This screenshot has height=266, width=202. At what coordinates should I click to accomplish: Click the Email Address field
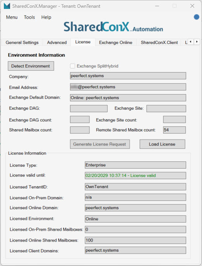point(128,87)
